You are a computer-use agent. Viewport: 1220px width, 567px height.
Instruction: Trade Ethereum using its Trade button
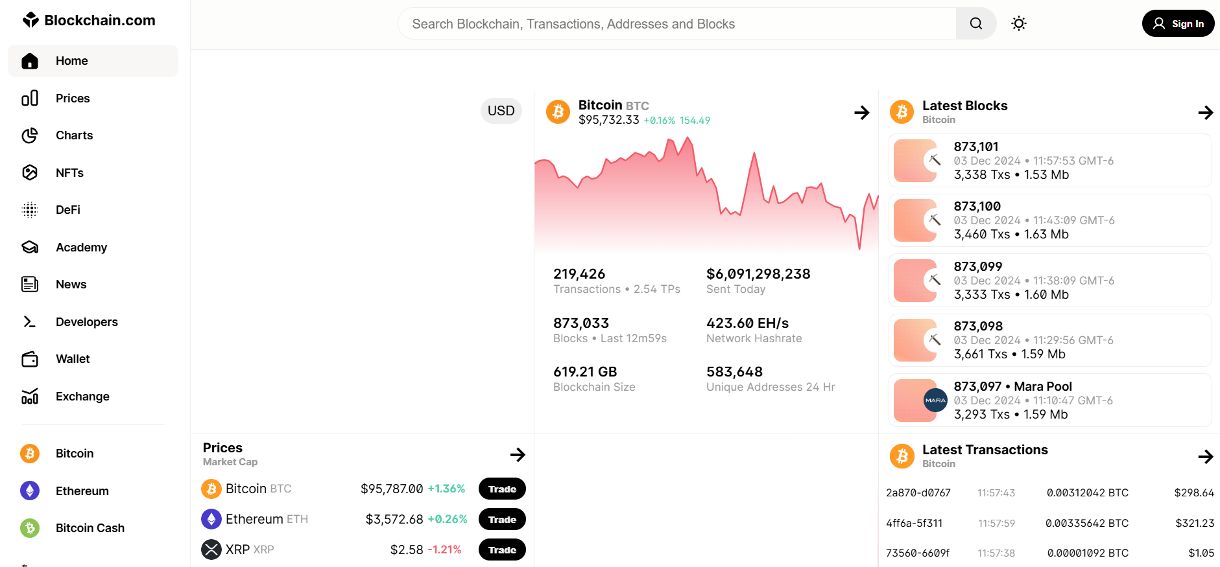[x=501, y=519]
